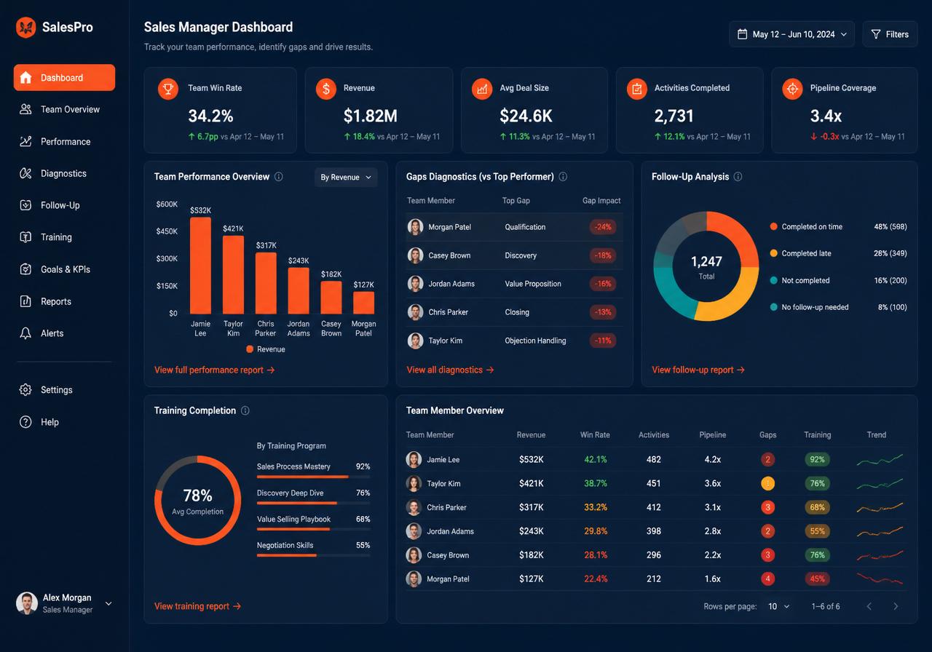The height and width of the screenshot is (652, 932).
Task: Open Settings in sidebar
Action: pyautogui.click(x=64, y=390)
